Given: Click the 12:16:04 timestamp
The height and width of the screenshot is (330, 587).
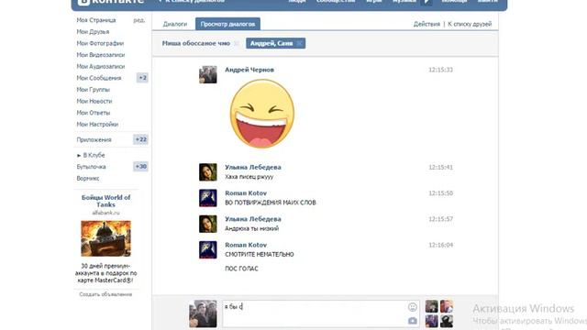Looking at the screenshot, I should click(x=440, y=245).
